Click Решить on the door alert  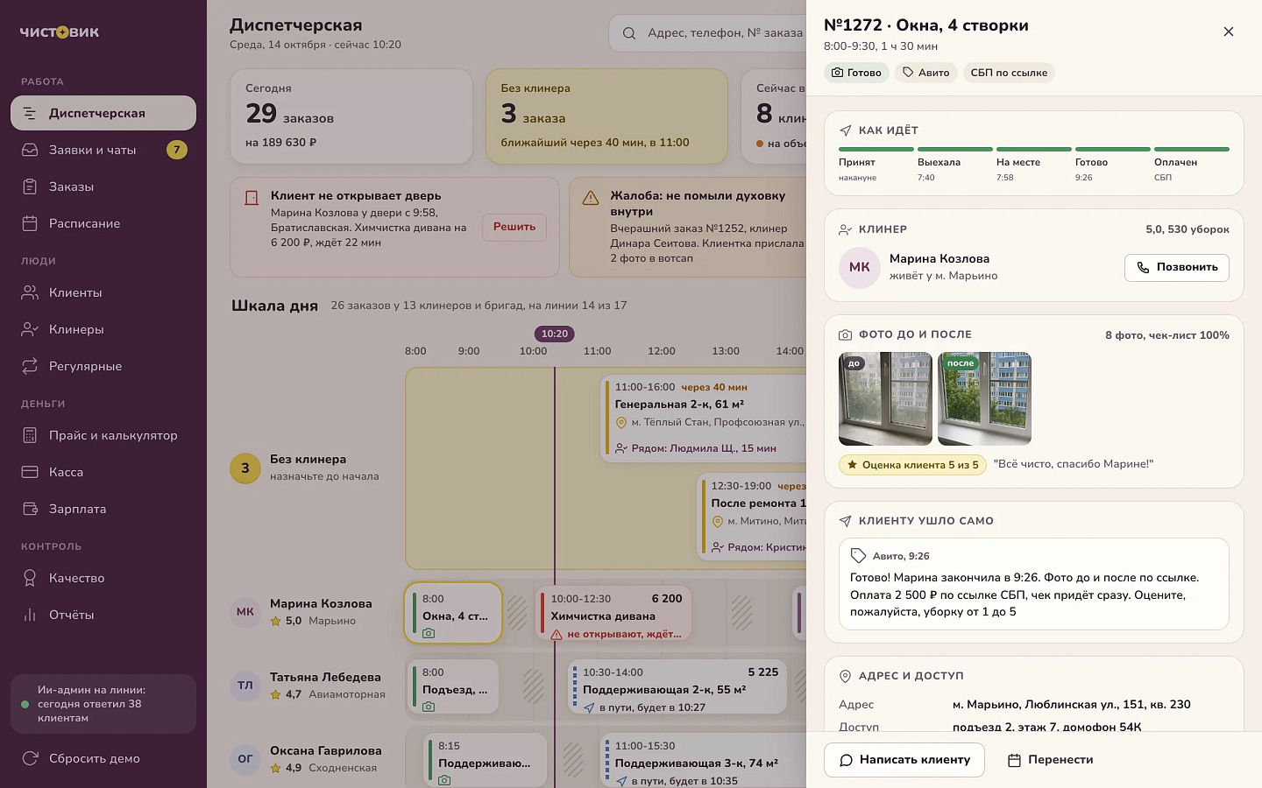point(514,227)
